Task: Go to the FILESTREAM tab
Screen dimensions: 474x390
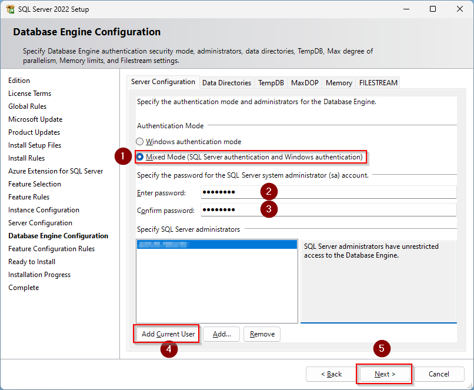Action: click(x=378, y=83)
